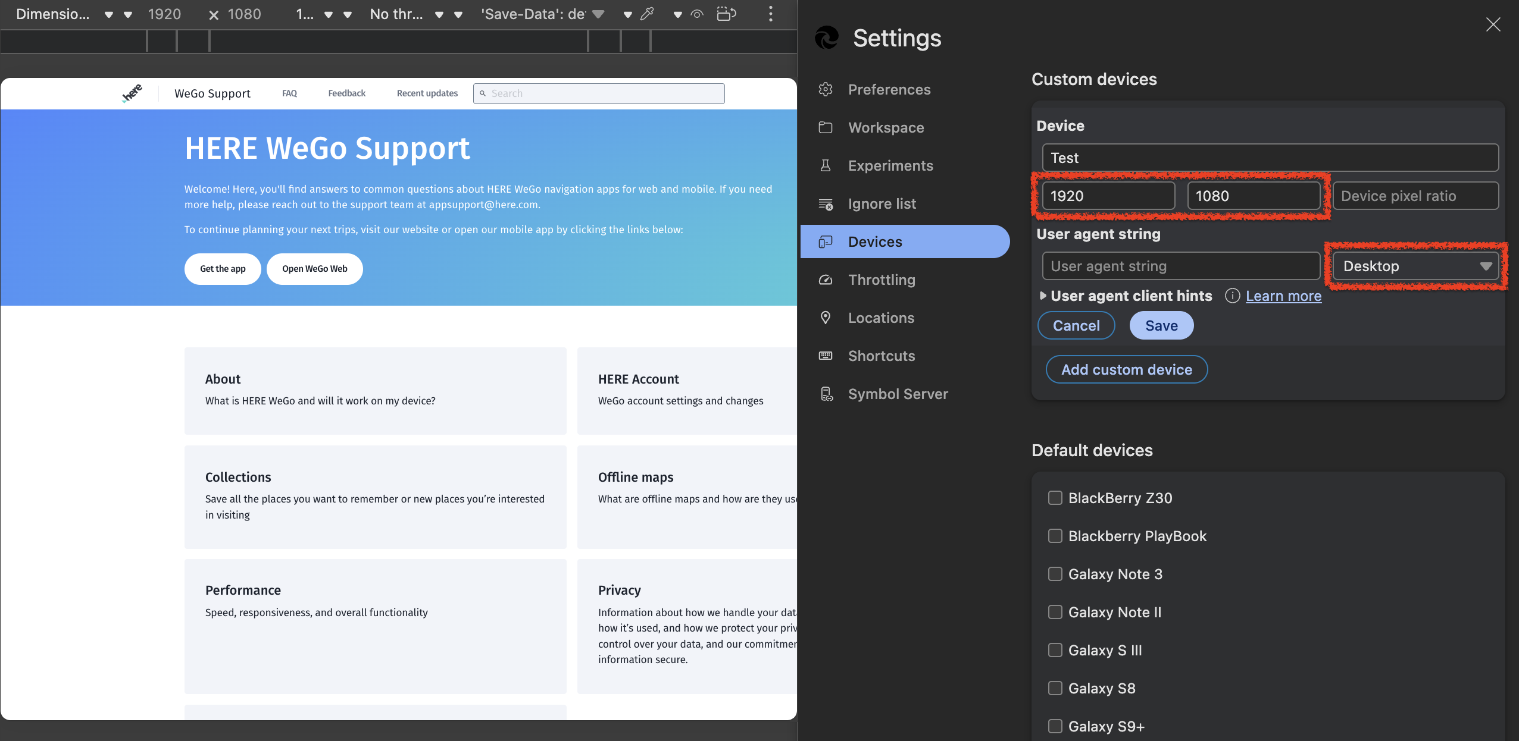
Task: Click the HERE logo on the webpage
Action: pos(132,93)
